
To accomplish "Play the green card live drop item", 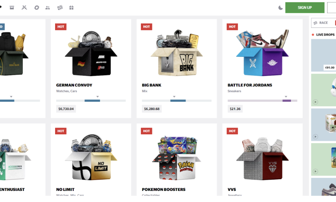I will click(316, 171).
